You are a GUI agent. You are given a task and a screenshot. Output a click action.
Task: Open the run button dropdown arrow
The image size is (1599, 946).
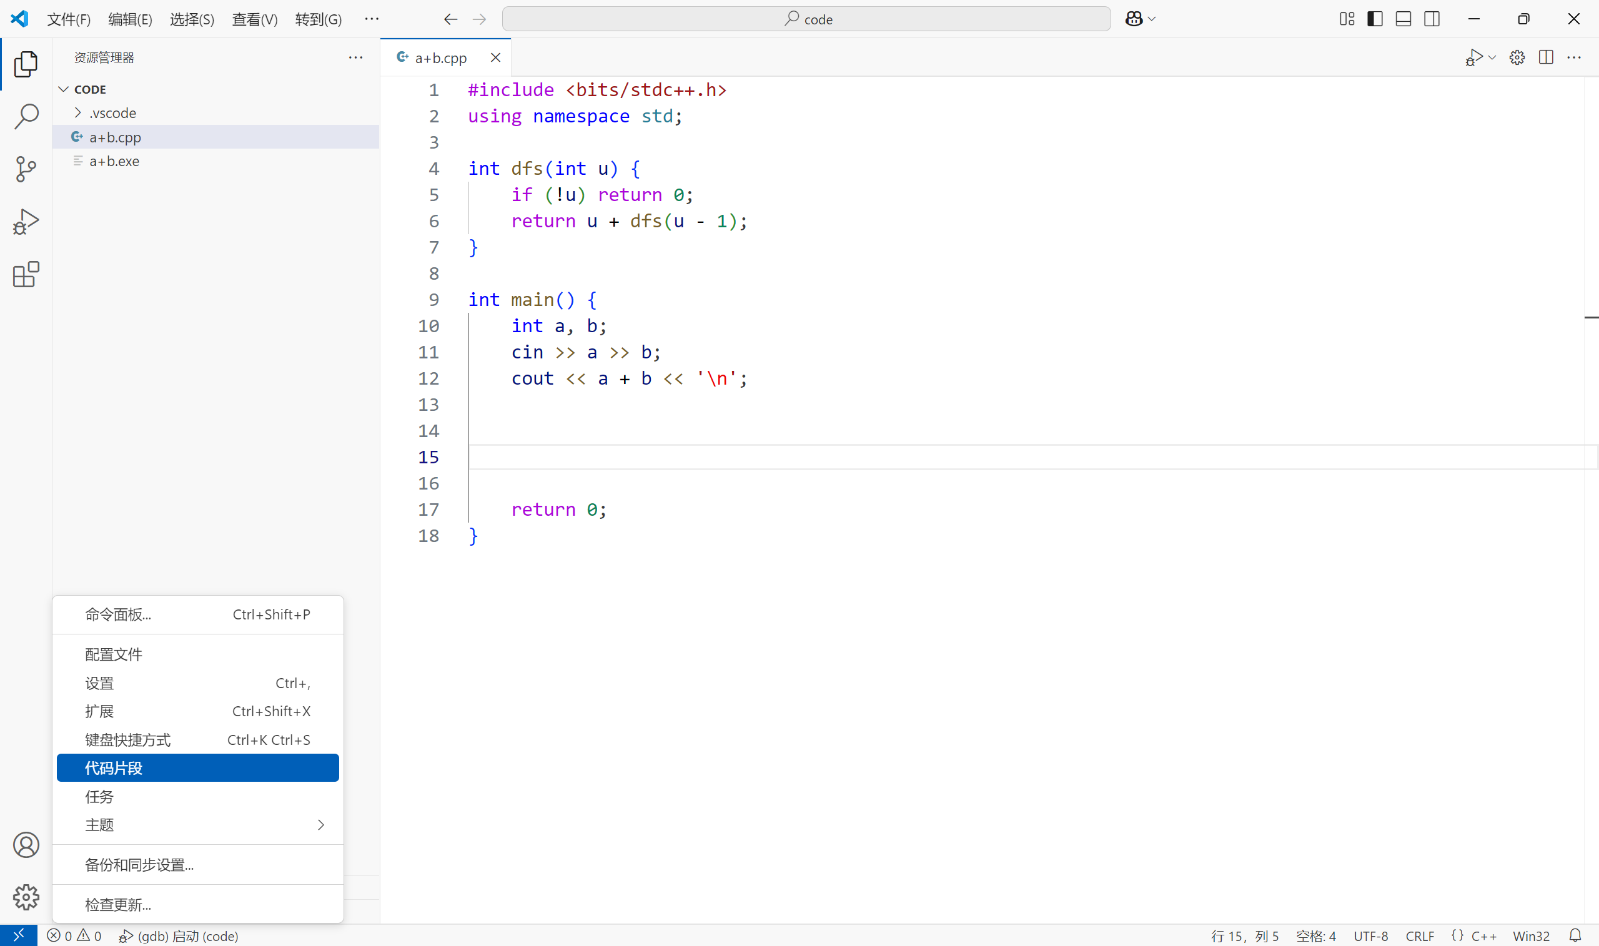pos(1493,57)
